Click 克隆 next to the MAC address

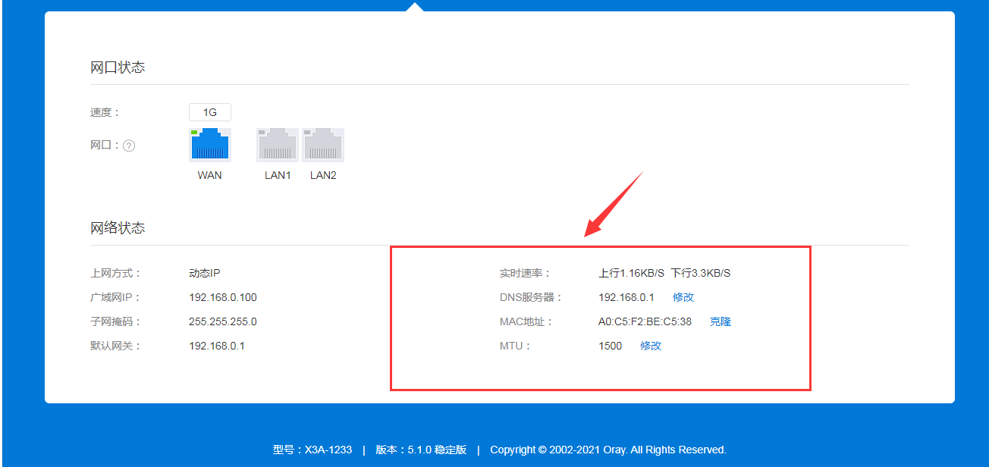720,321
